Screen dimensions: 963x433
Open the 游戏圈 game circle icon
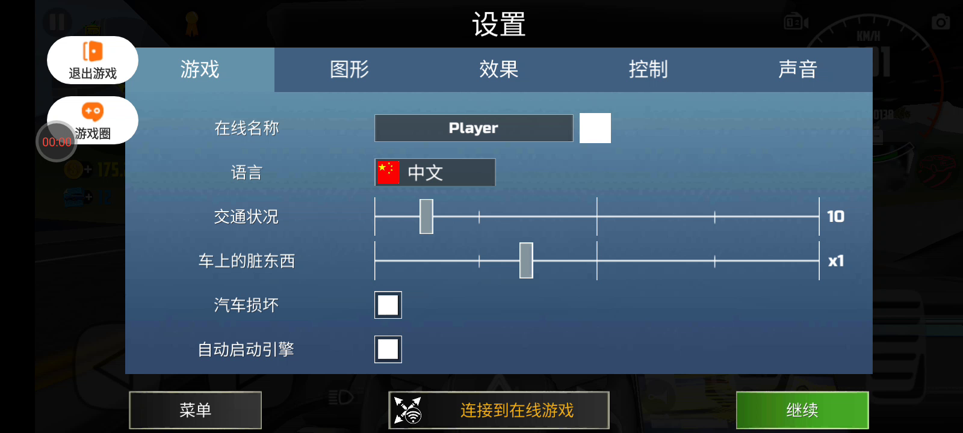pos(93,120)
